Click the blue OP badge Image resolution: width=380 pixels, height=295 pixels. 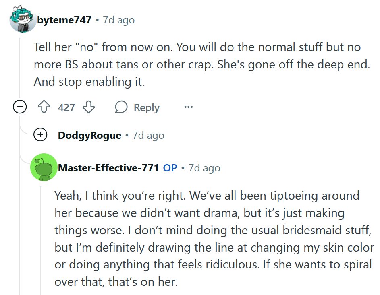click(170, 168)
